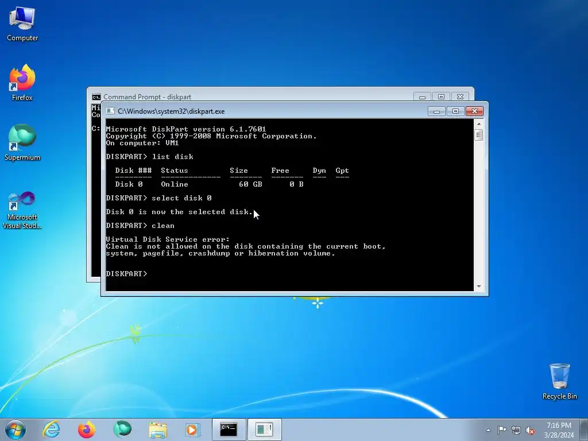The width and height of the screenshot is (588, 441).
Task: Launch Firefox from the desktop shortcut
Action: (x=22, y=83)
